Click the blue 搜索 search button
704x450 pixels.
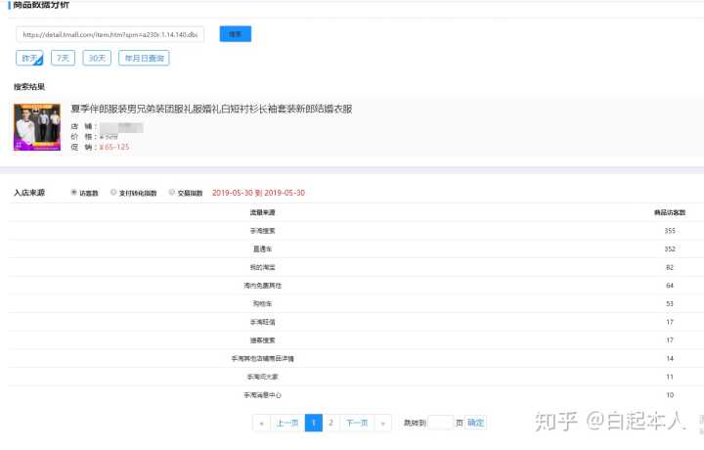click(x=235, y=34)
